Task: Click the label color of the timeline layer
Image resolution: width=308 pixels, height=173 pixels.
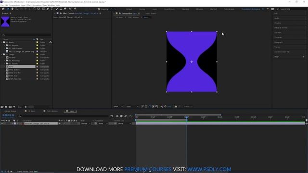Action: (15, 124)
